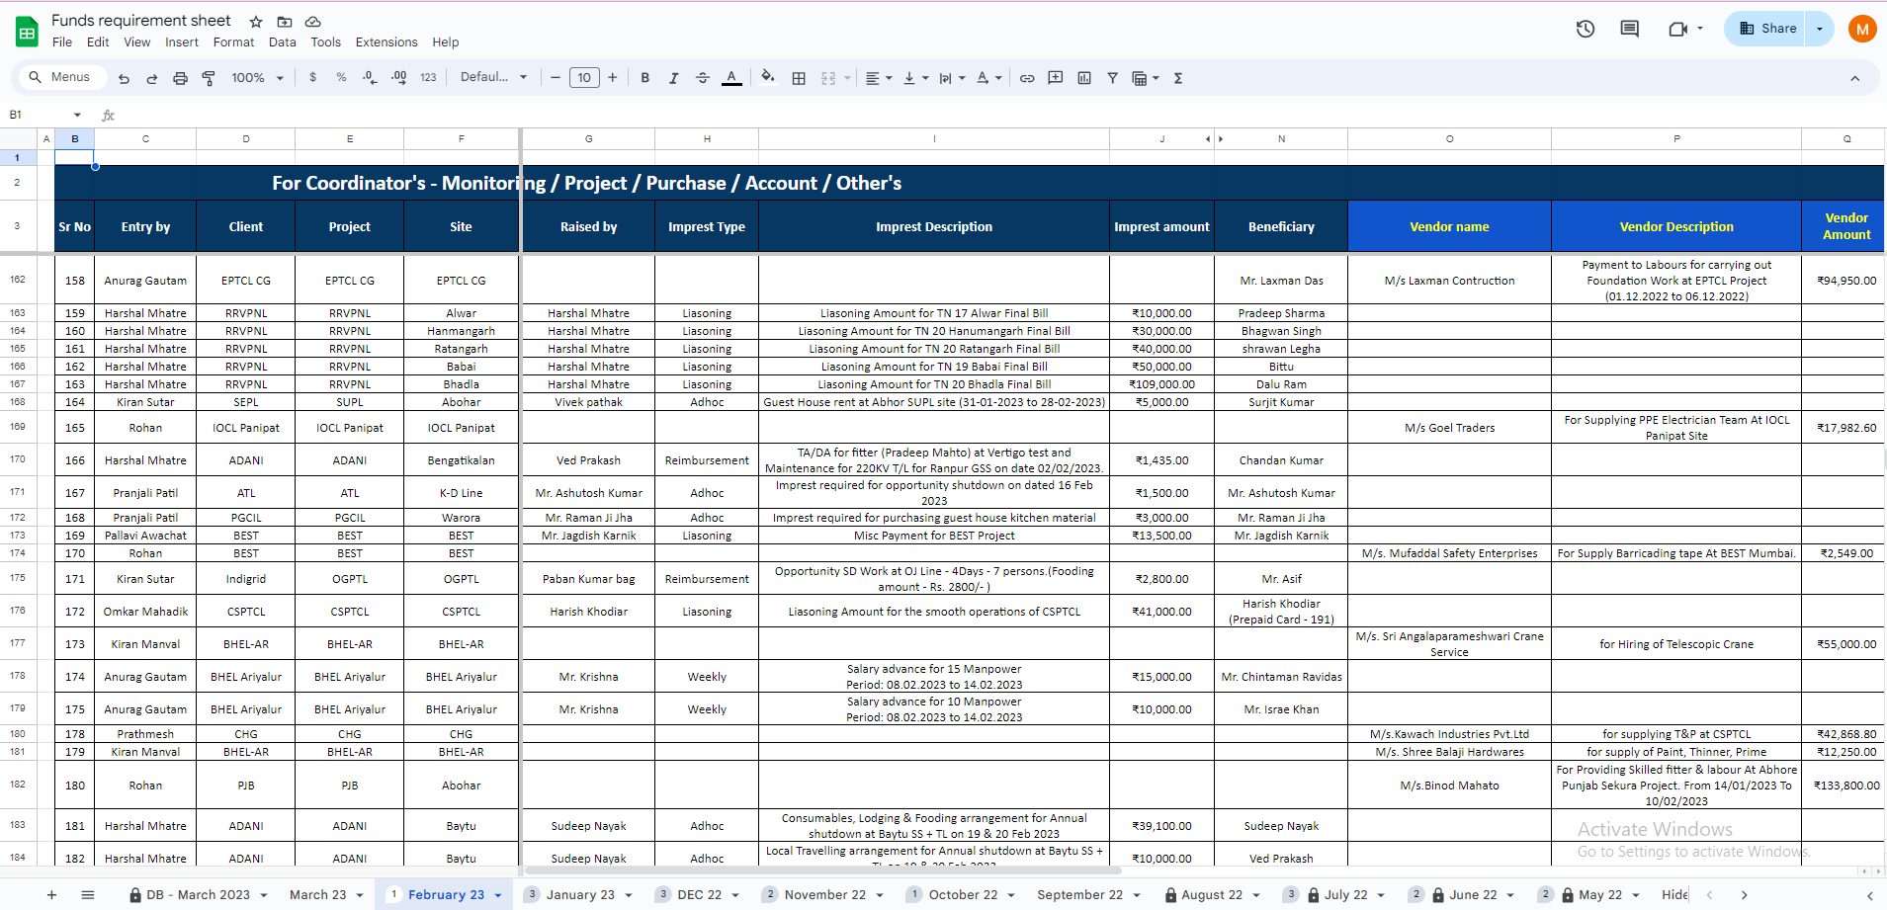Format as currency with the dollar icon
This screenshot has width=1887, height=910.
[313, 77]
